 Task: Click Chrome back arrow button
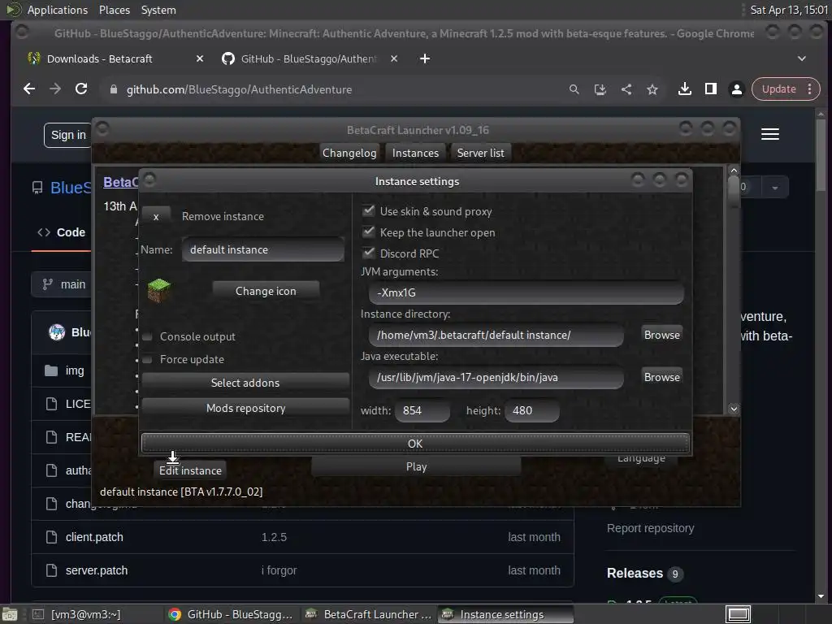[x=29, y=89]
